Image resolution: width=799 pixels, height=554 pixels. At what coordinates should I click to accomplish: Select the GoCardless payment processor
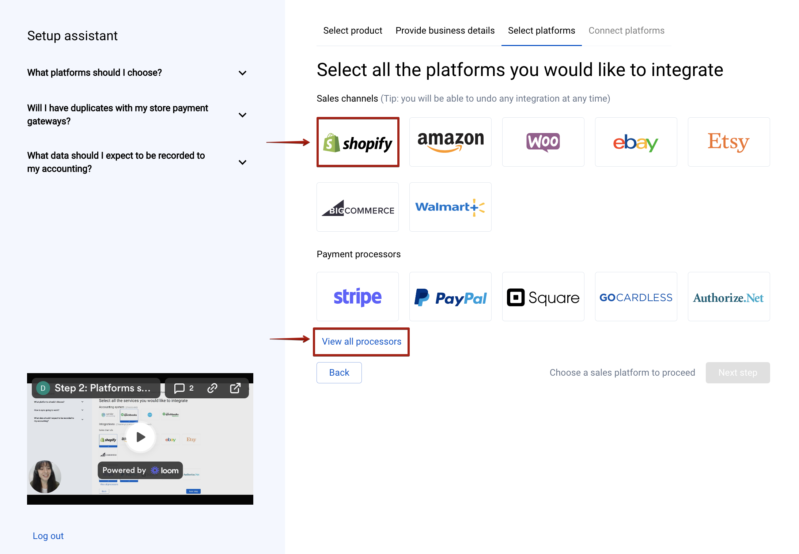[x=636, y=297]
